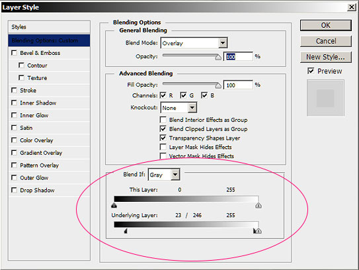Click the This Layer white point slider handle
359x270 pixels.
tap(259, 205)
